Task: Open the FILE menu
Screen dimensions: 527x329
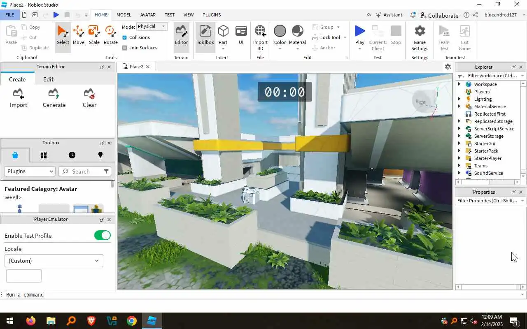Action: pyautogui.click(x=9, y=15)
